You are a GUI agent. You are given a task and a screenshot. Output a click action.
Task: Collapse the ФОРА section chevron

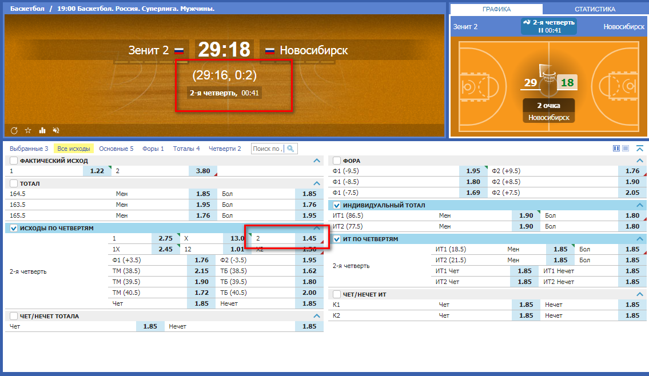point(639,161)
